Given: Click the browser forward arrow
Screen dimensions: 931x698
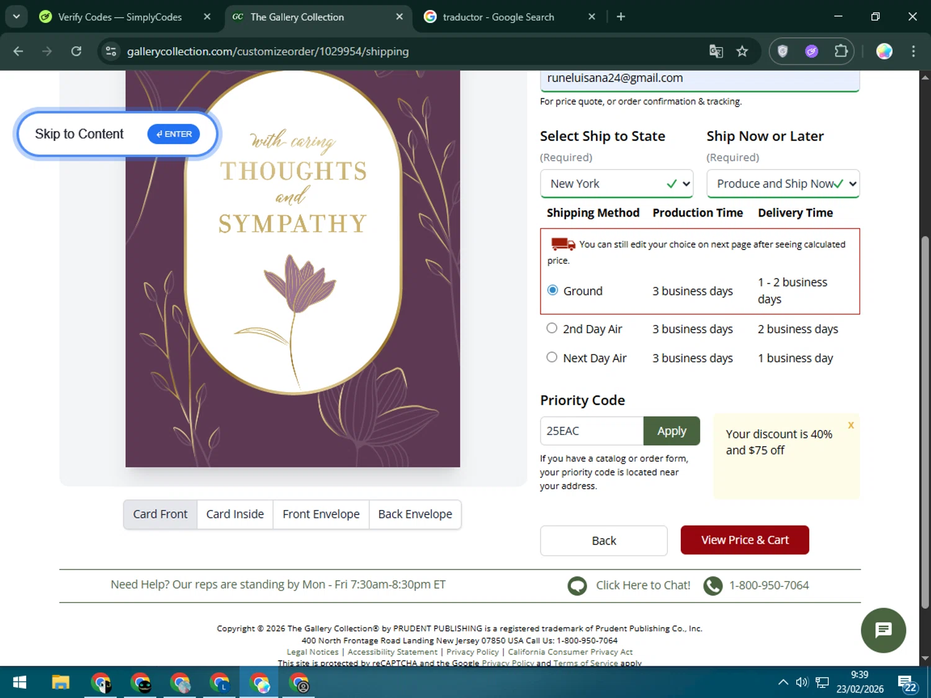Looking at the screenshot, I should pos(47,51).
